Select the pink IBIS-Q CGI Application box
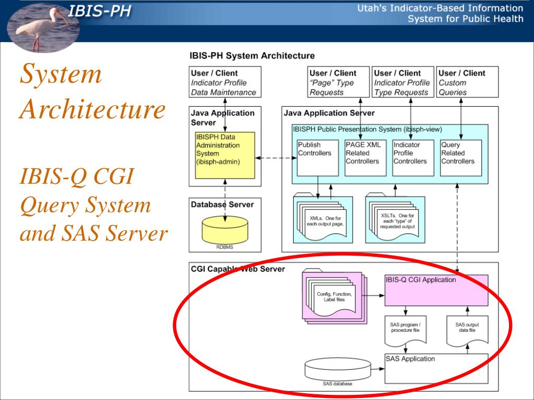Screen dimensions: 534x400 click(x=436, y=290)
